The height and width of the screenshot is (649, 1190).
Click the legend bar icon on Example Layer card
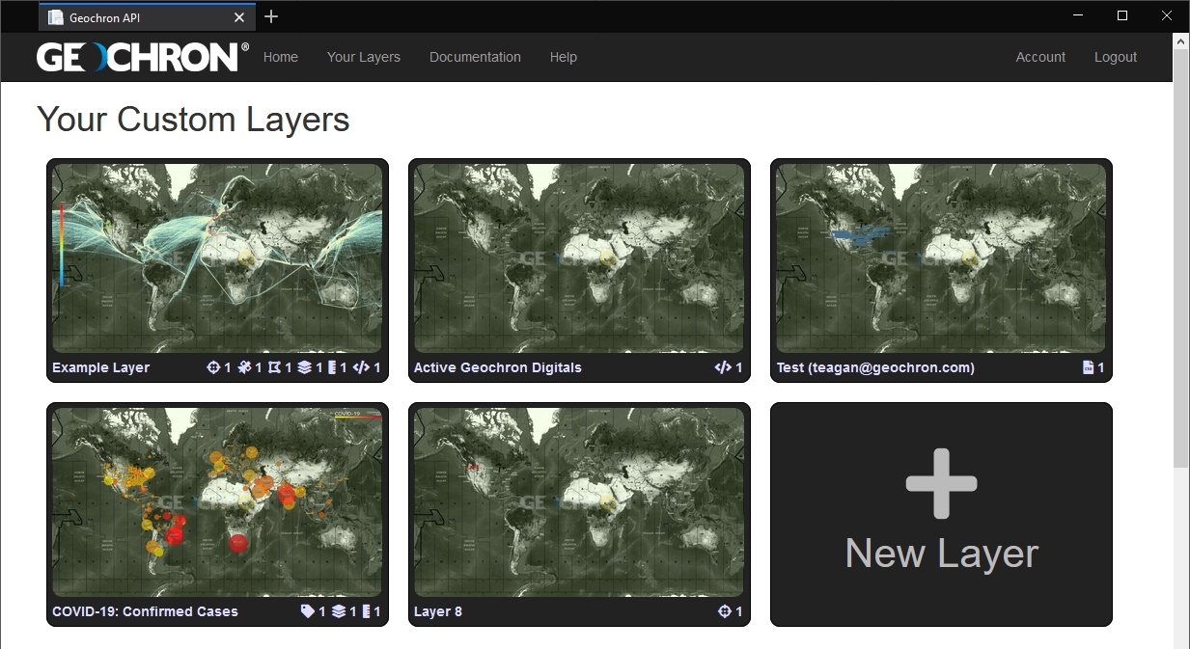coord(332,367)
